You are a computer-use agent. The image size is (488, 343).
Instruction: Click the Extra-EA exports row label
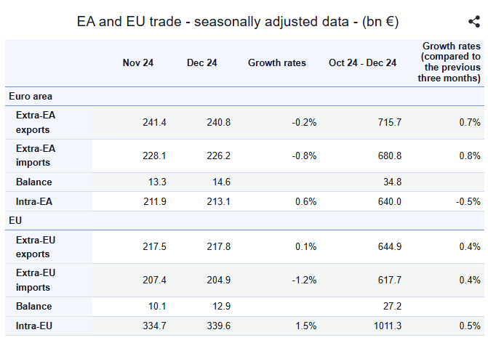[x=36, y=122]
